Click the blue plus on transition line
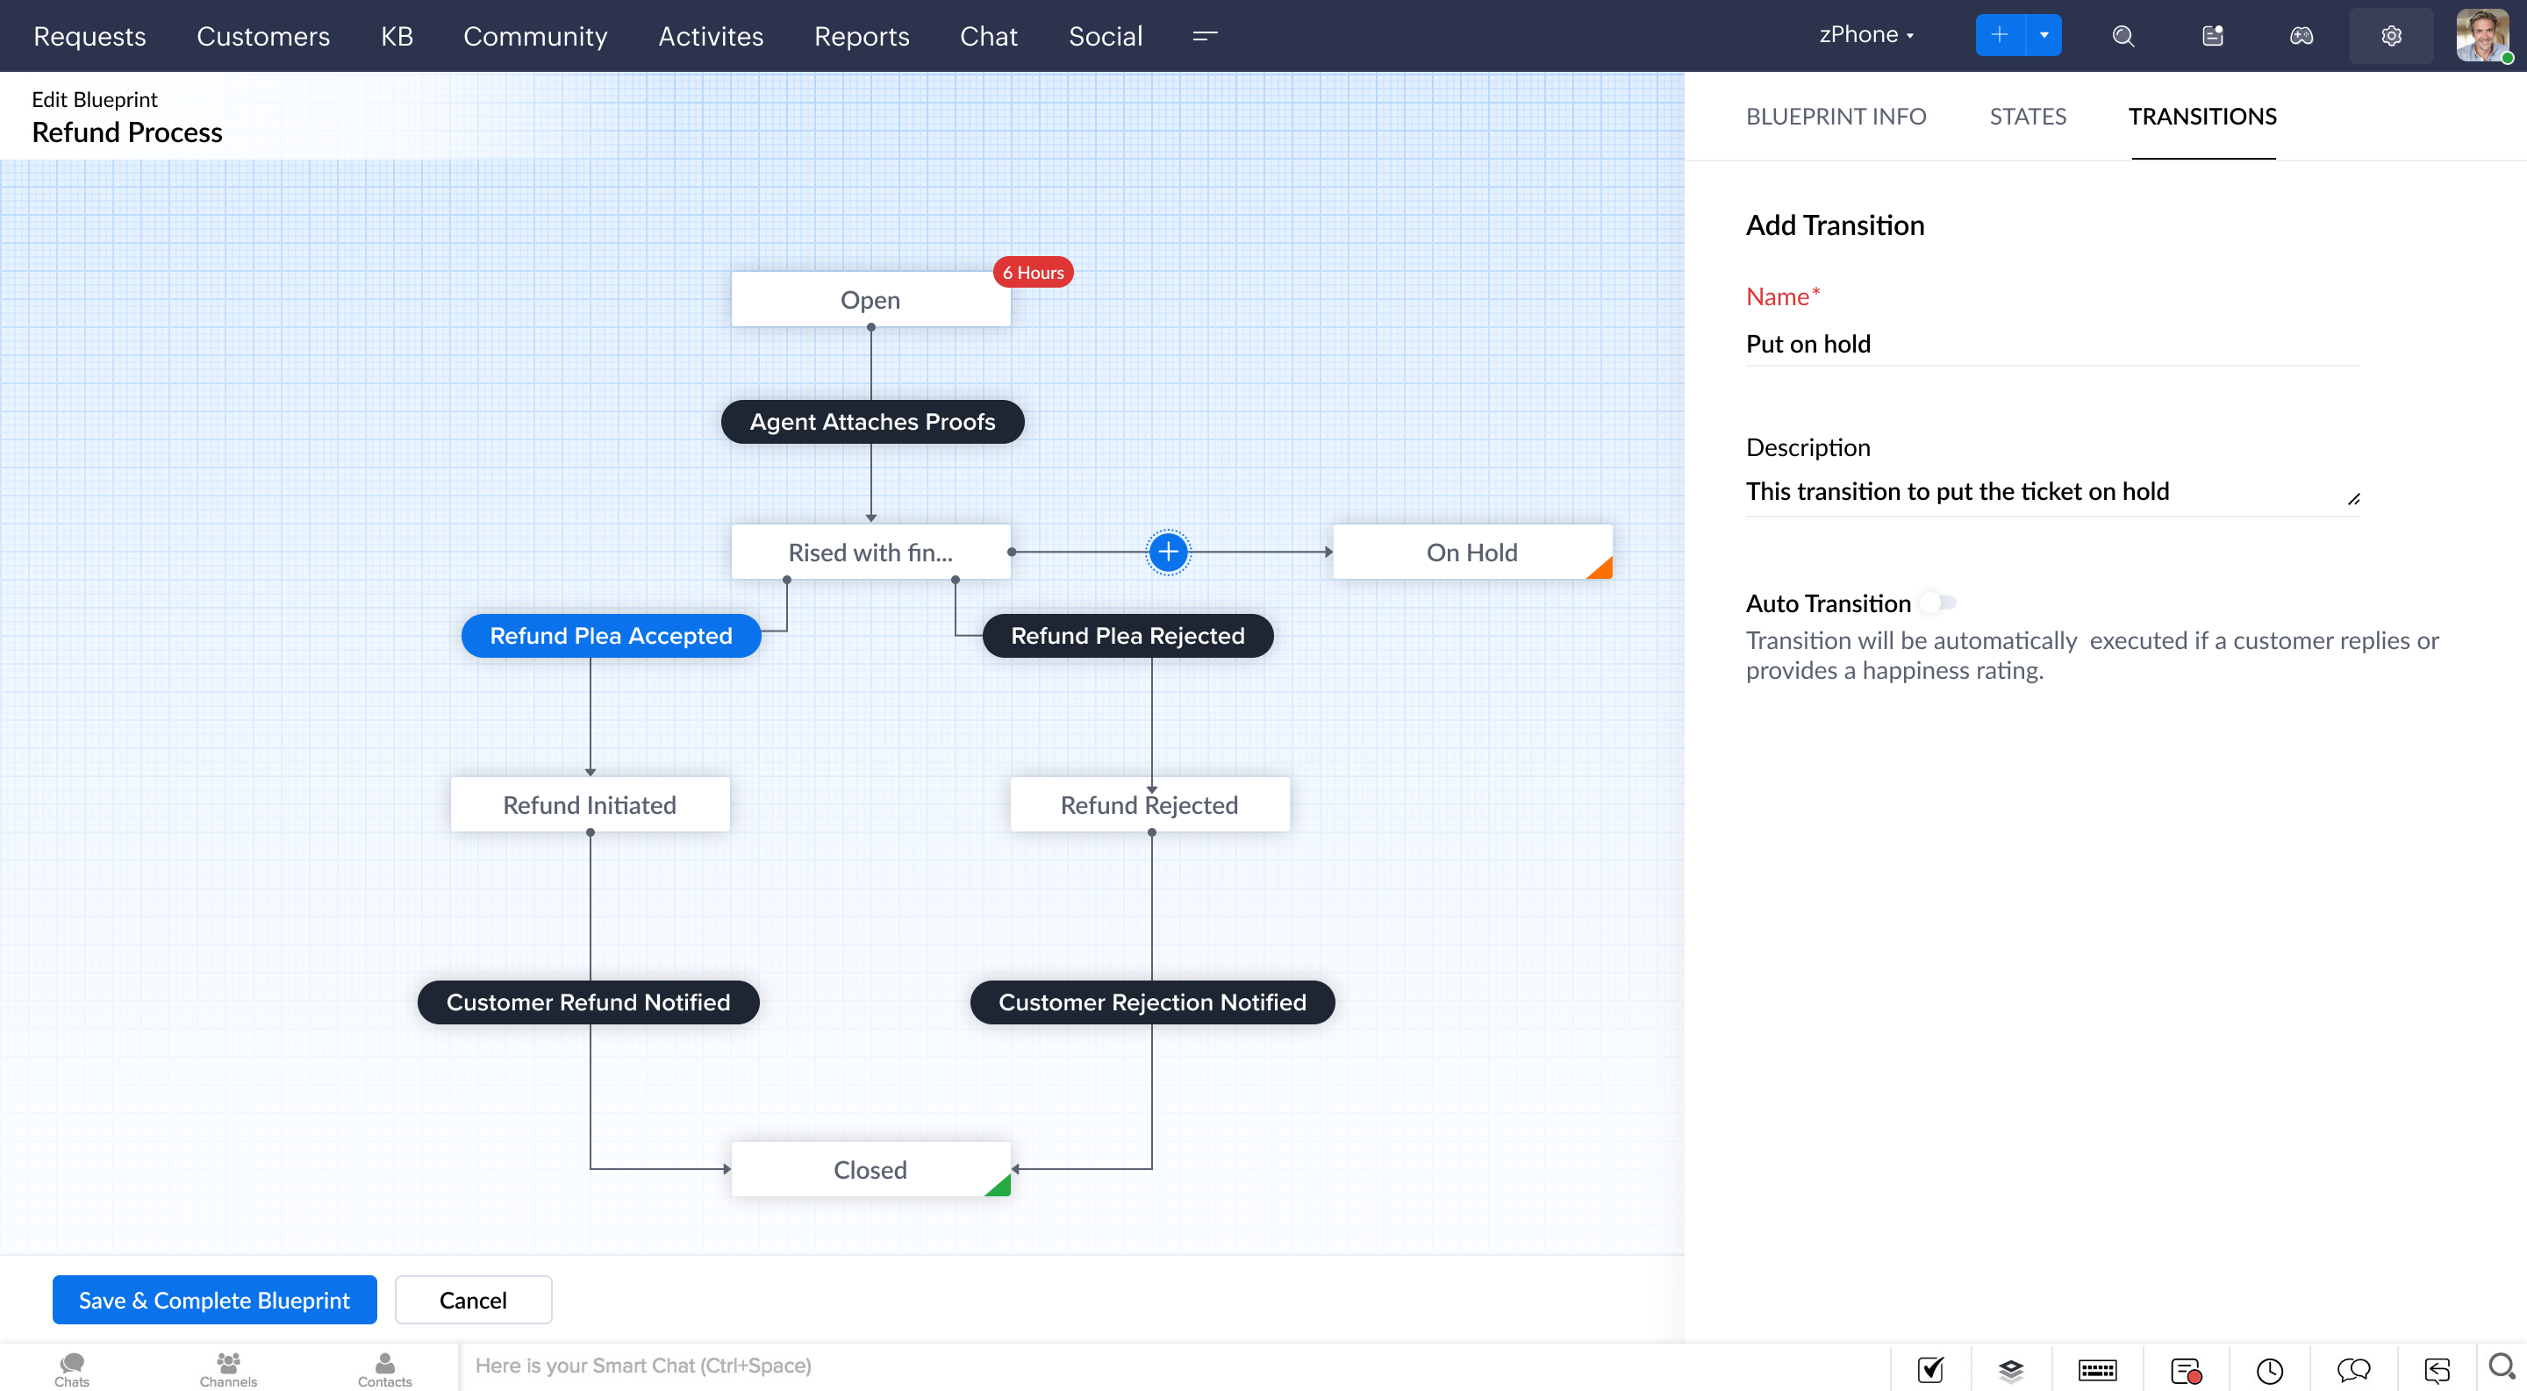2527x1391 pixels. [1167, 552]
